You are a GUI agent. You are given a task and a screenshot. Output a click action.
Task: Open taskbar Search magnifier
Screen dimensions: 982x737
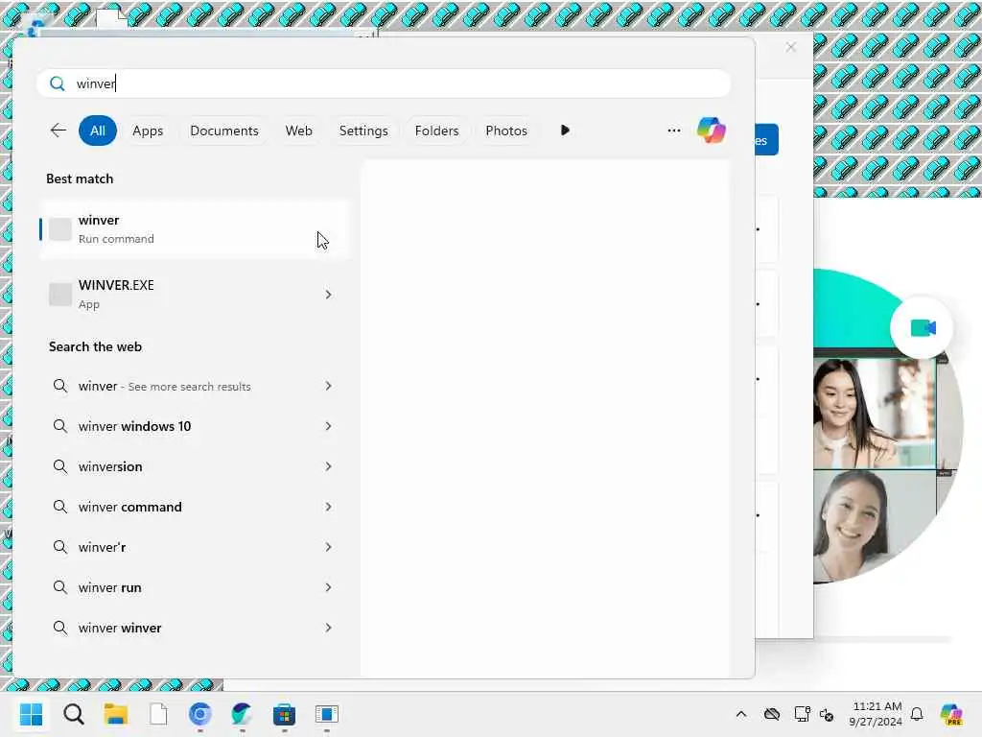pyautogui.click(x=73, y=714)
